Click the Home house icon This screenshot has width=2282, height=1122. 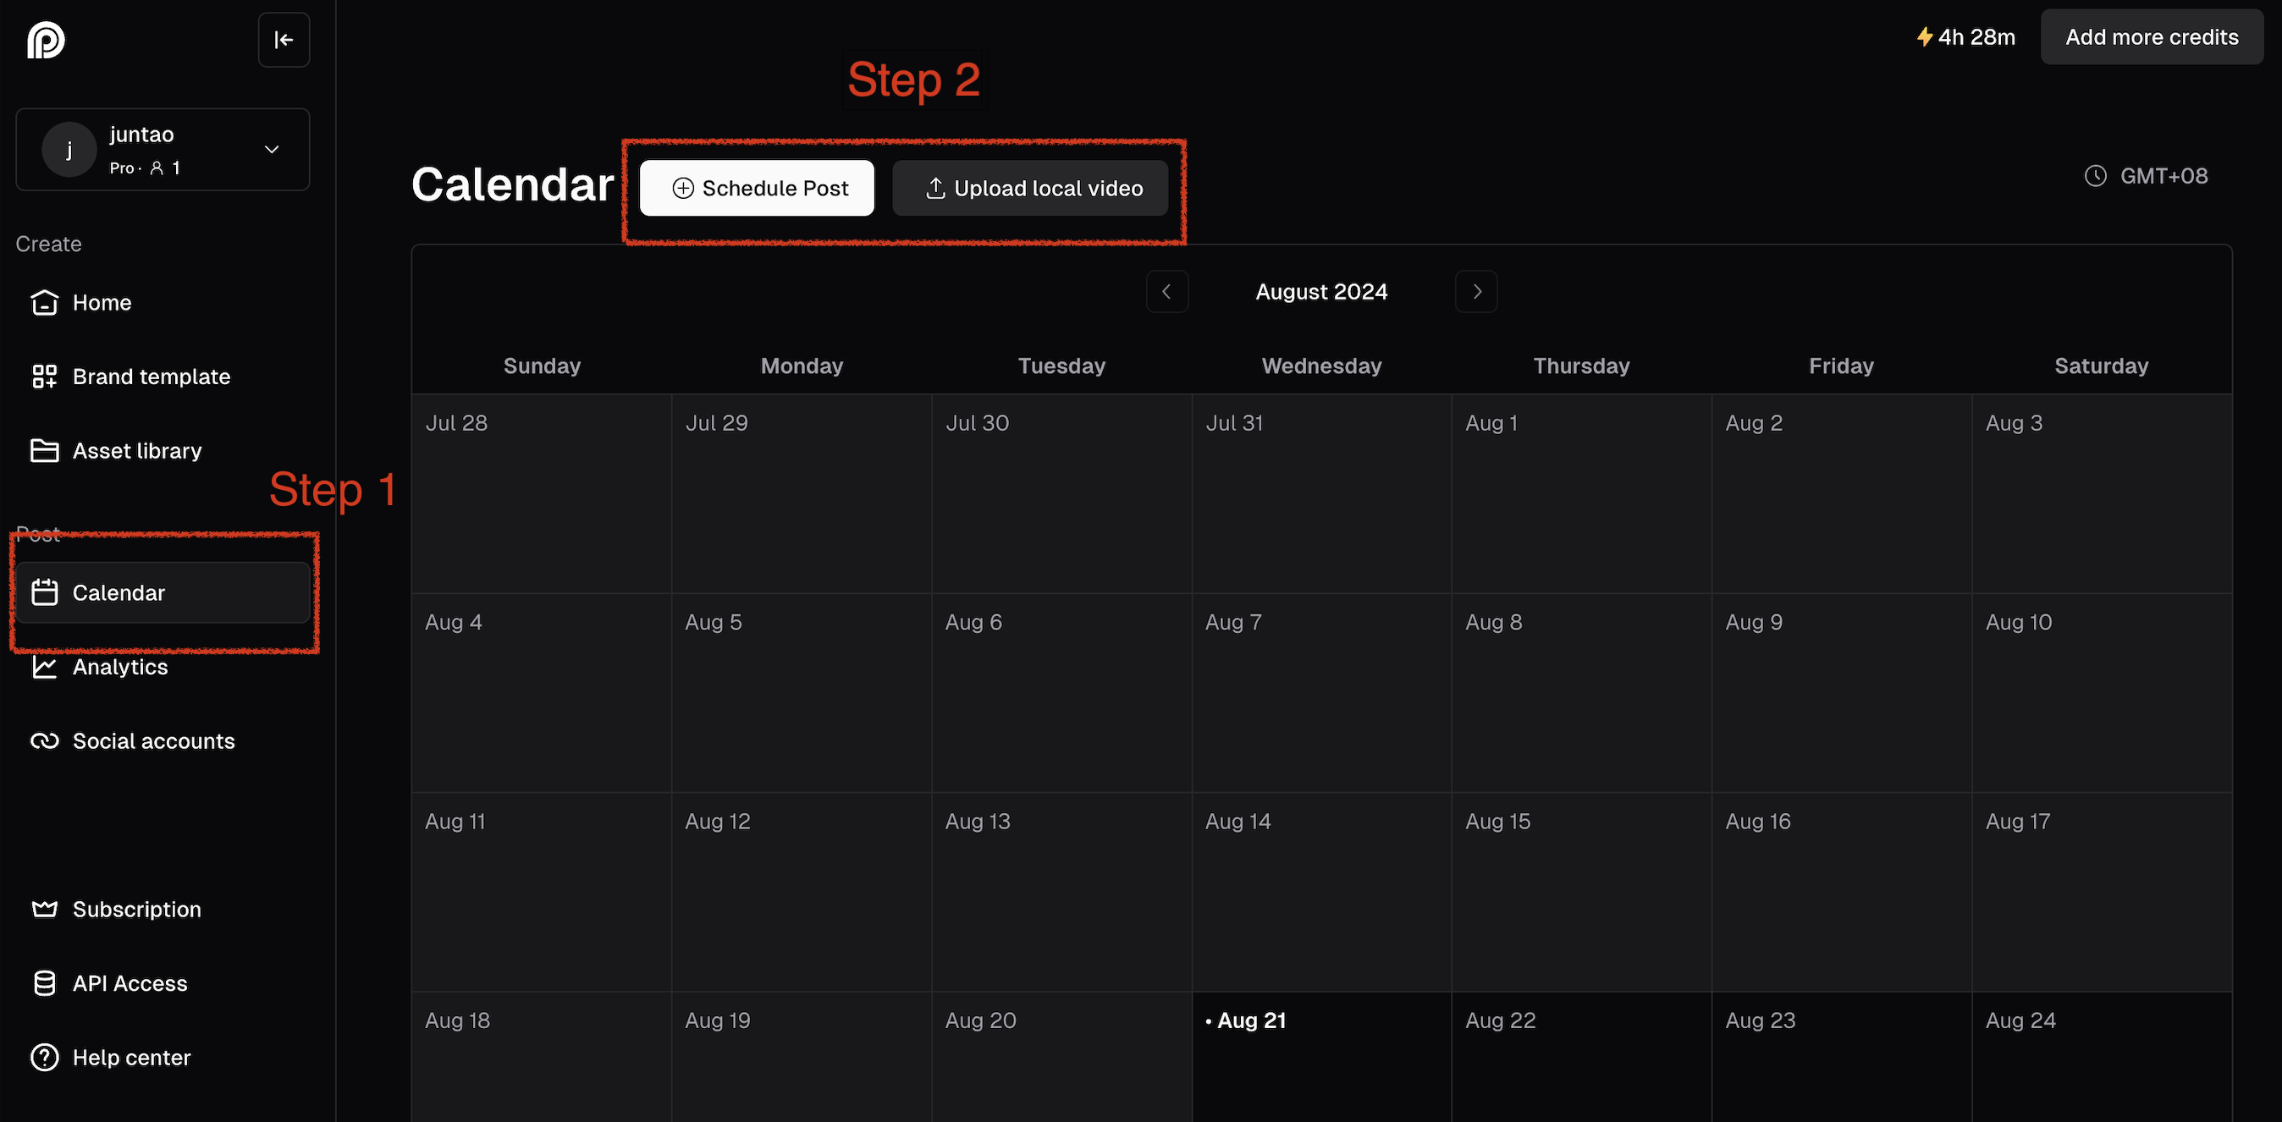click(44, 303)
